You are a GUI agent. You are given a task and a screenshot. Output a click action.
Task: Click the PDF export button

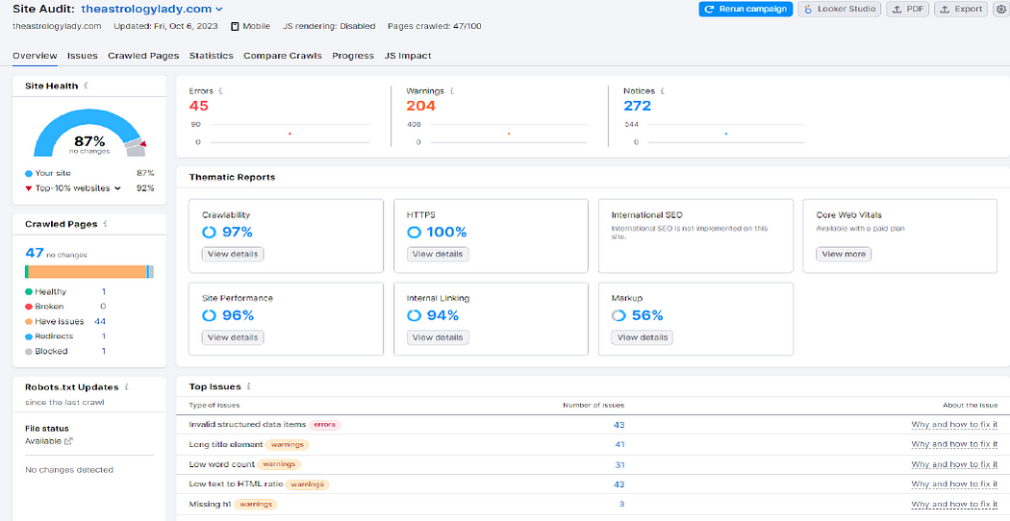pos(908,9)
